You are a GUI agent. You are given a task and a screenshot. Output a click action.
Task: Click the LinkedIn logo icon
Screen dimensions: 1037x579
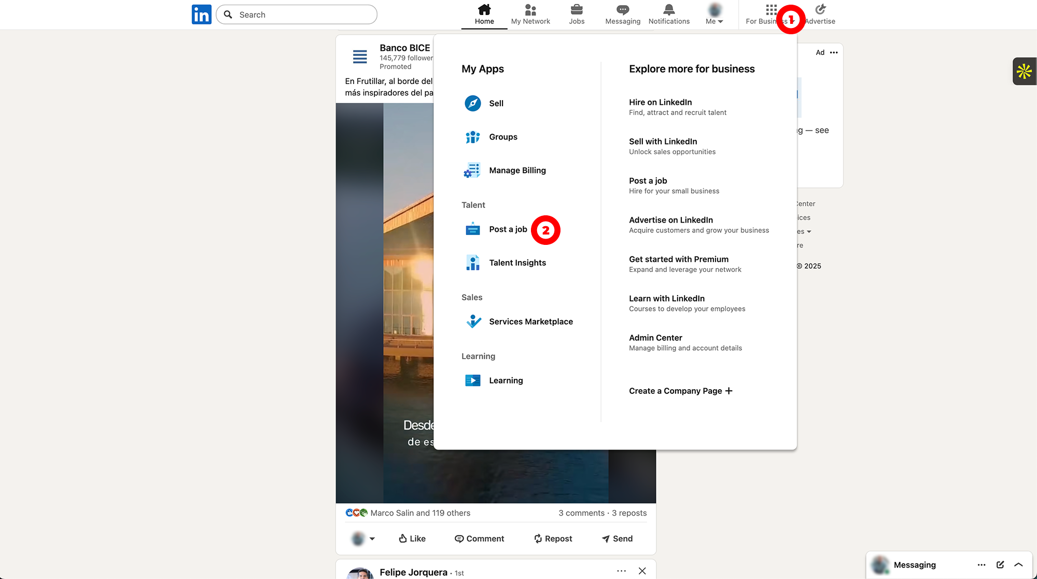tap(201, 15)
